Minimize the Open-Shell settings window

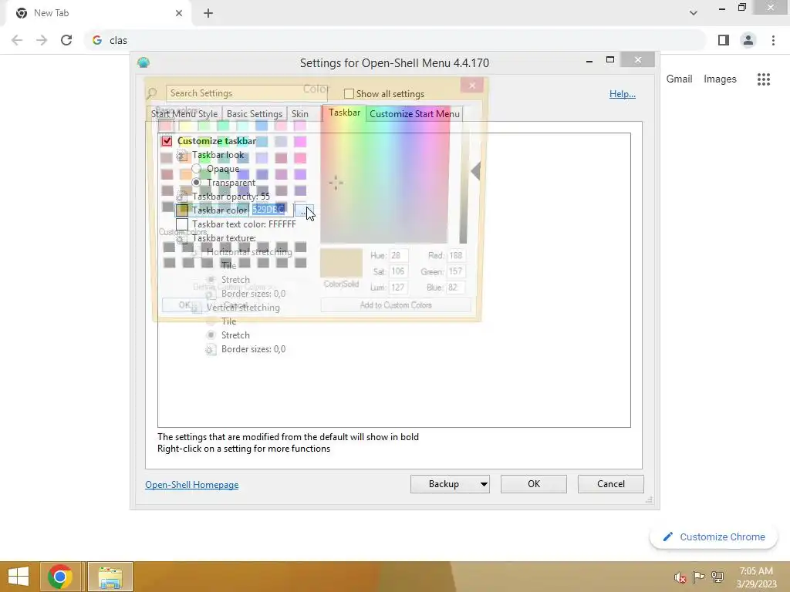[589, 62]
